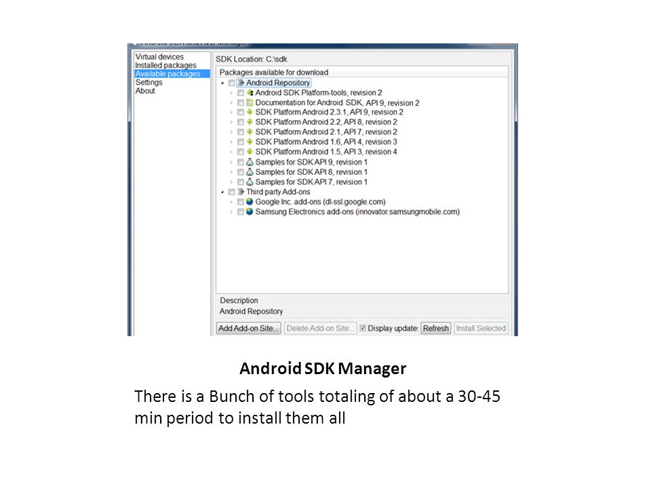
Task: Check the Google Inc. add-ons checkbox
Action: click(x=240, y=202)
